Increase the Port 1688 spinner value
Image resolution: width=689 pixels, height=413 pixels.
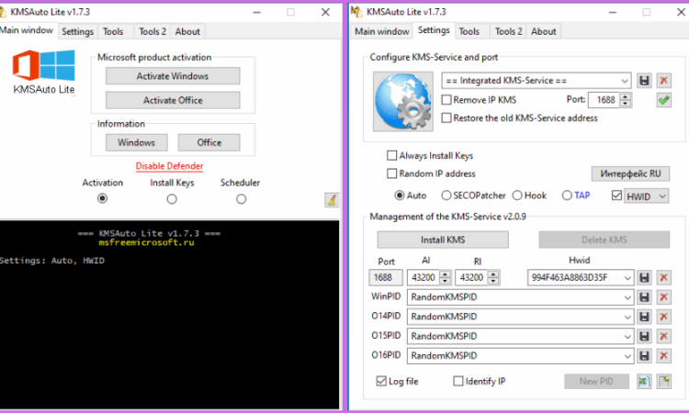626,96
